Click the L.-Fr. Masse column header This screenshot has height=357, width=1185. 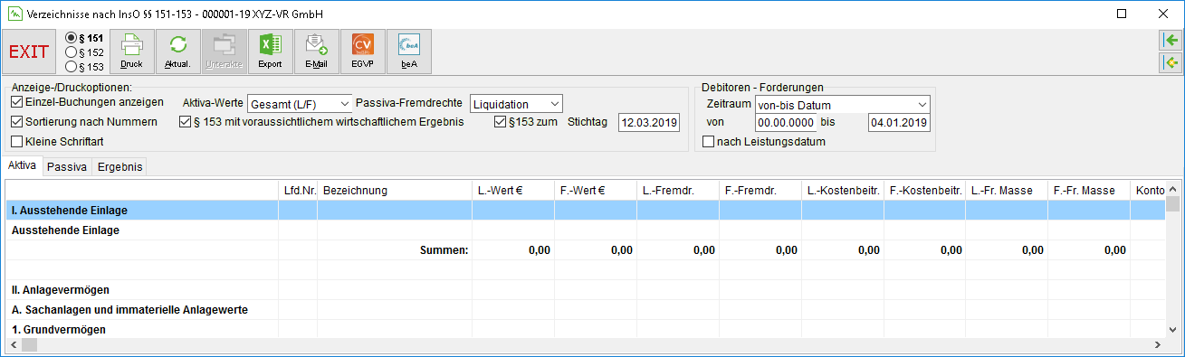pyautogui.click(x=1007, y=190)
